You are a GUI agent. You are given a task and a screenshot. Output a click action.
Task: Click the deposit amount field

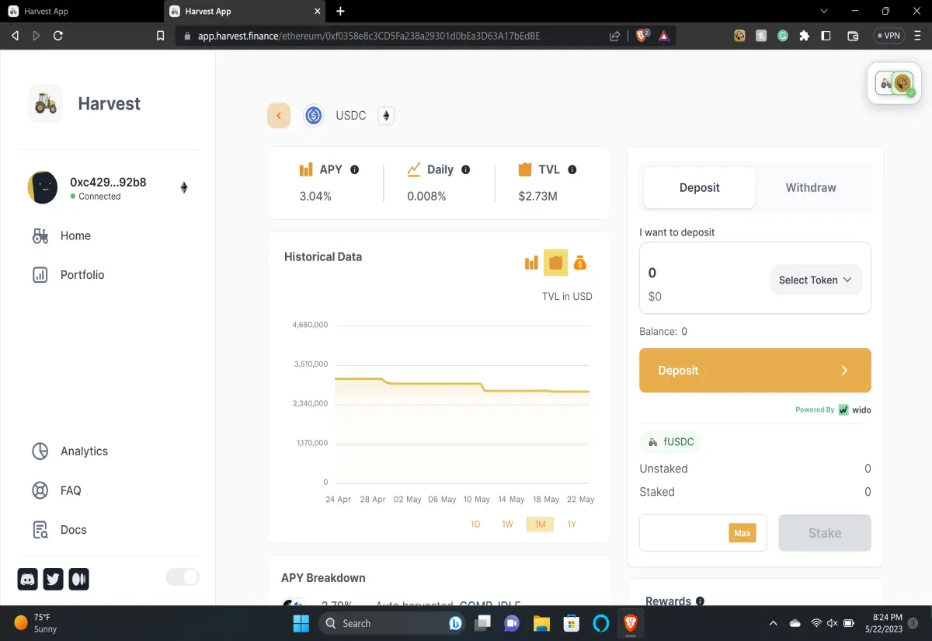(703, 273)
